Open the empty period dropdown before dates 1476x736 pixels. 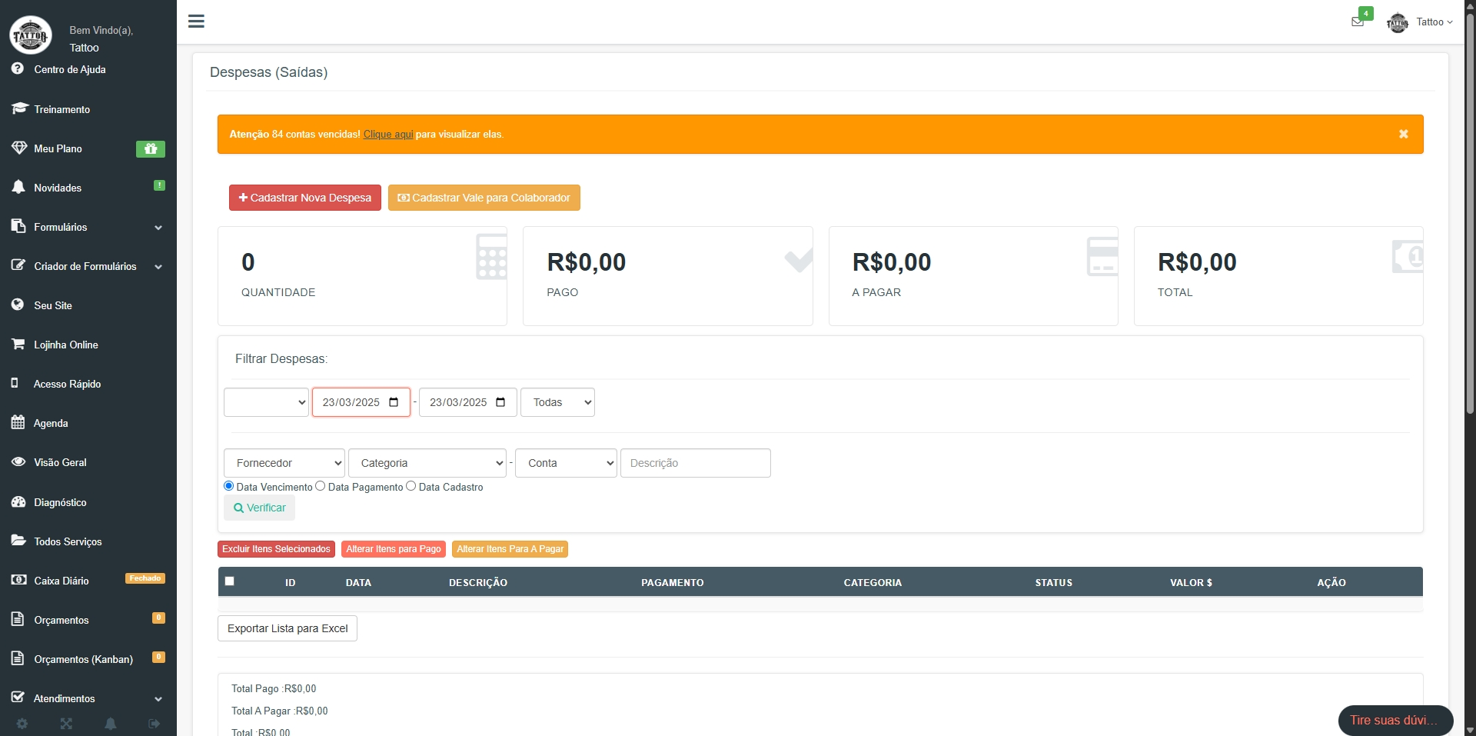(x=266, y=402)
